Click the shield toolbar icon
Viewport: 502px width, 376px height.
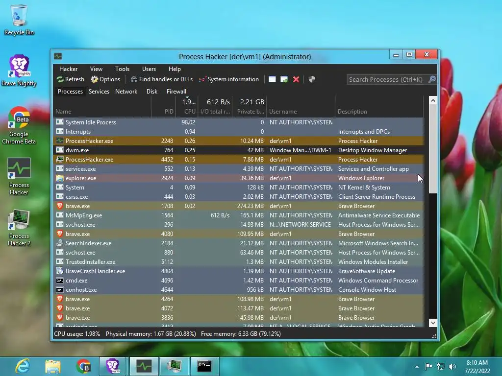311,79
